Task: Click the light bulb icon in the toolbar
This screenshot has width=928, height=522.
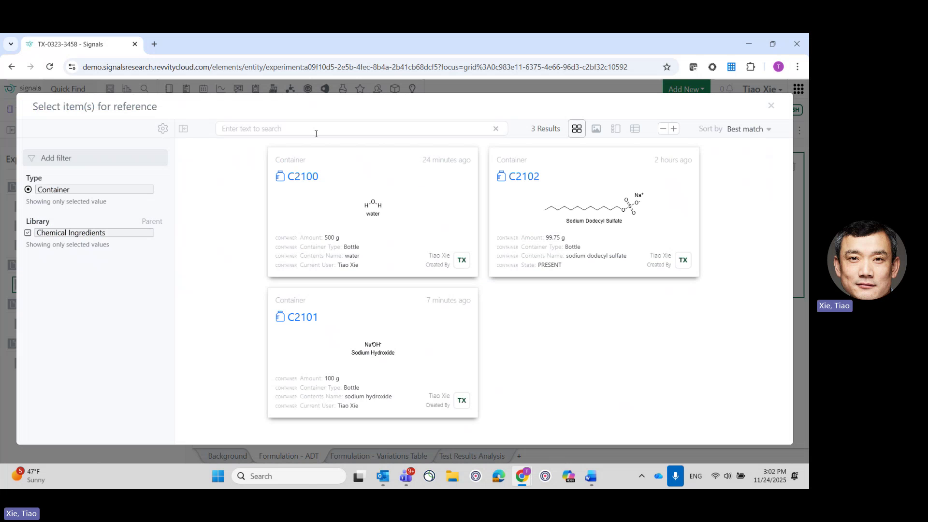Action: point(412,88)
